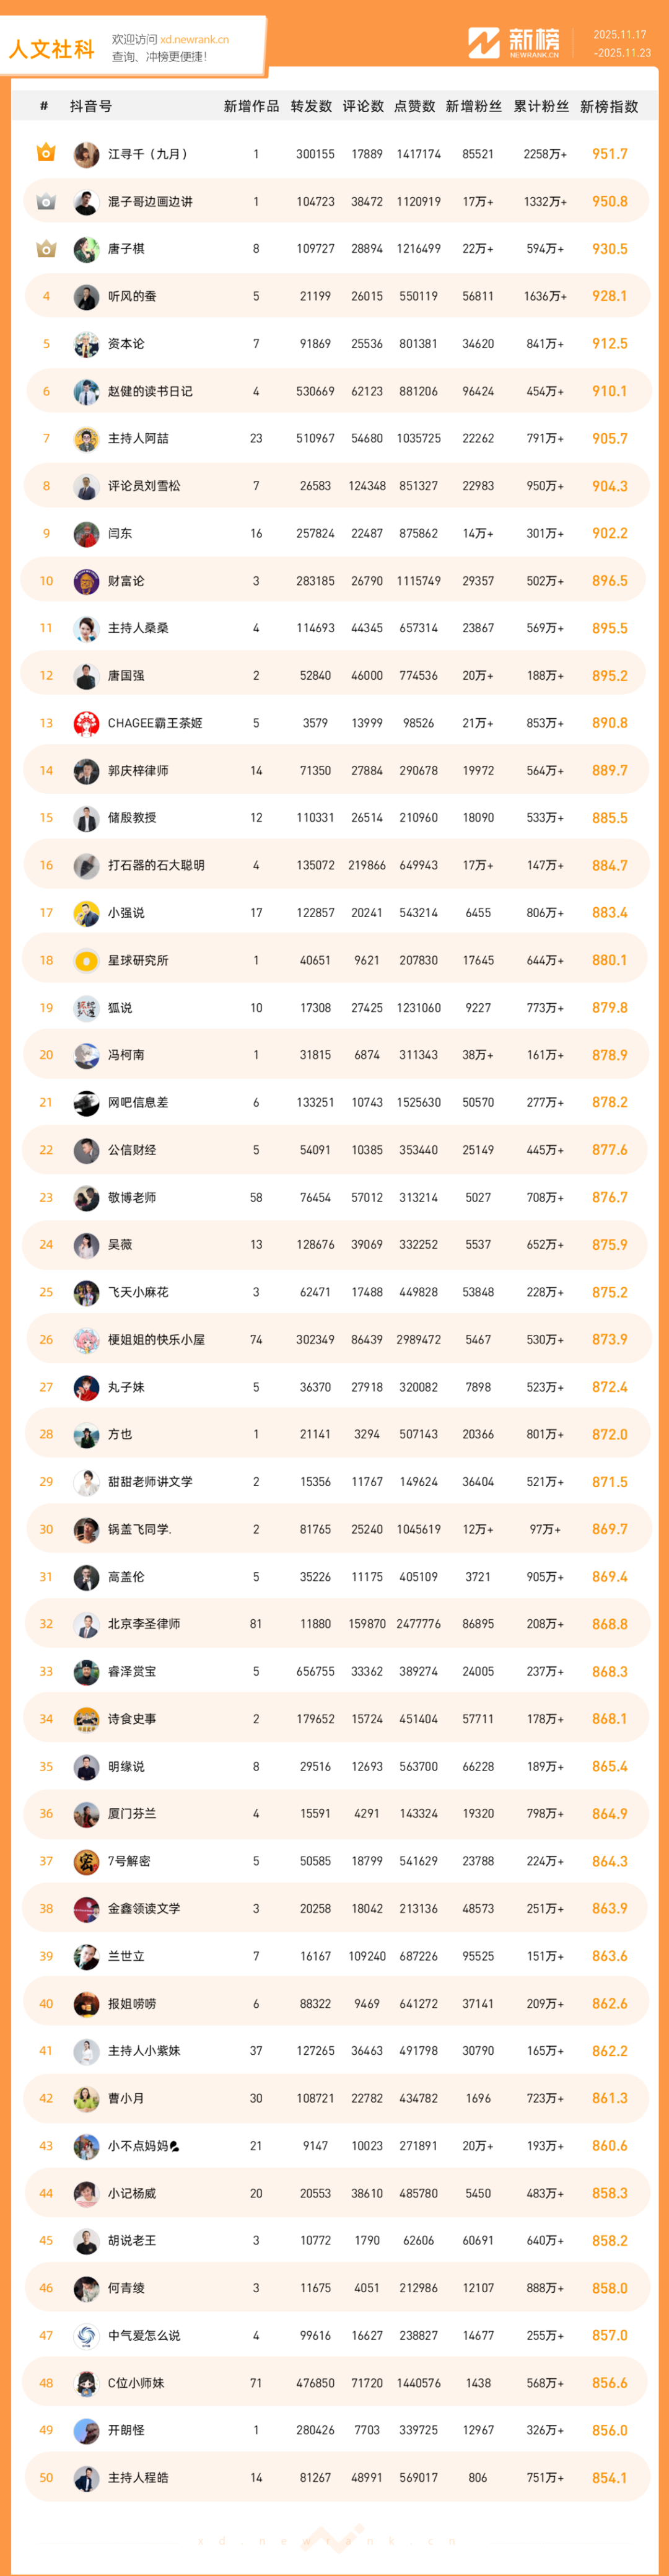Select the 北京李圣律师 account name
Screen dimensions: 669x2576
[144, 1624]
